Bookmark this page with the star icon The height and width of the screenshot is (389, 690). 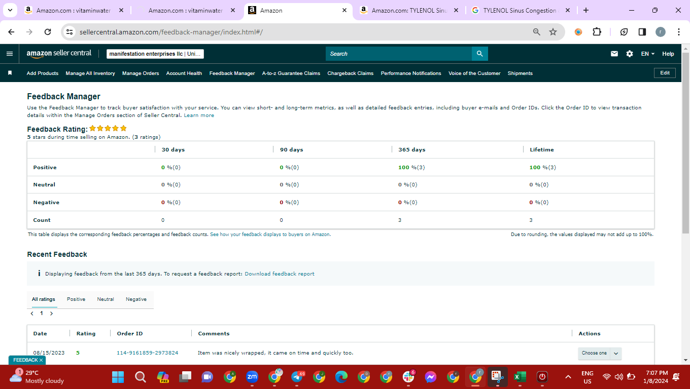[x=553, y=32]
